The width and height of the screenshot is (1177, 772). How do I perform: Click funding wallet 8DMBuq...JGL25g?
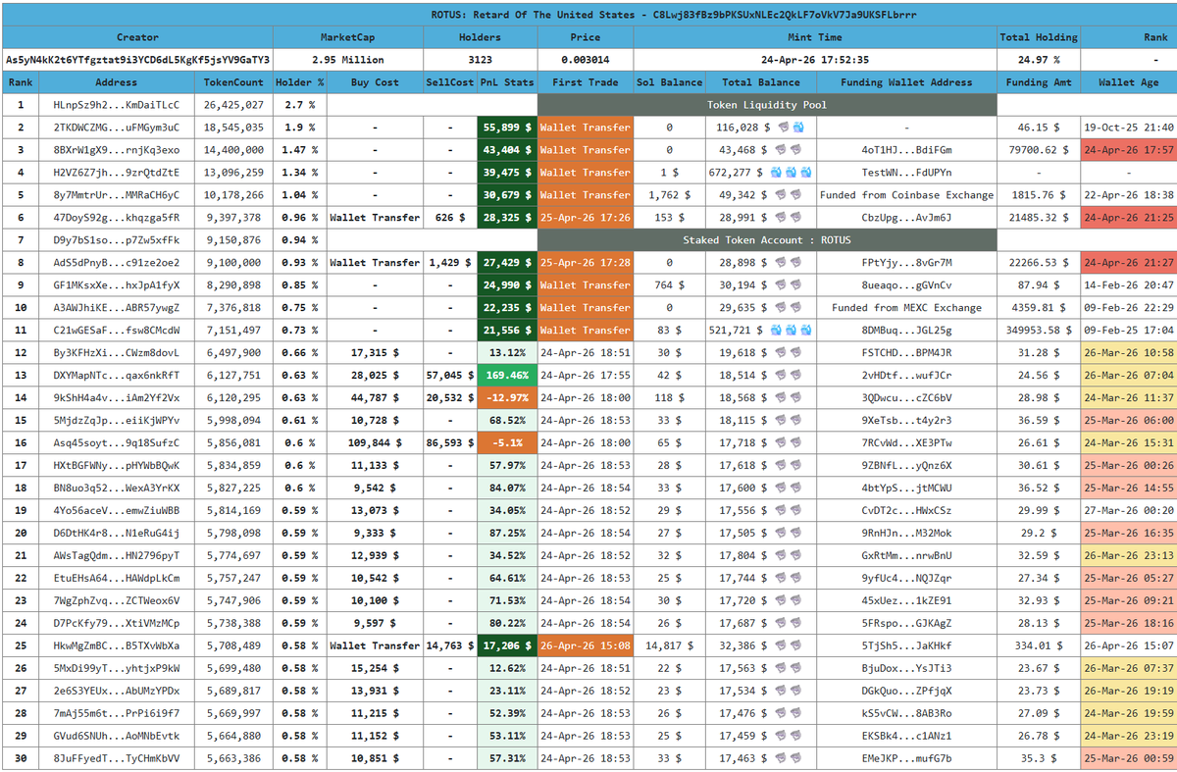(x=906, y=331)
